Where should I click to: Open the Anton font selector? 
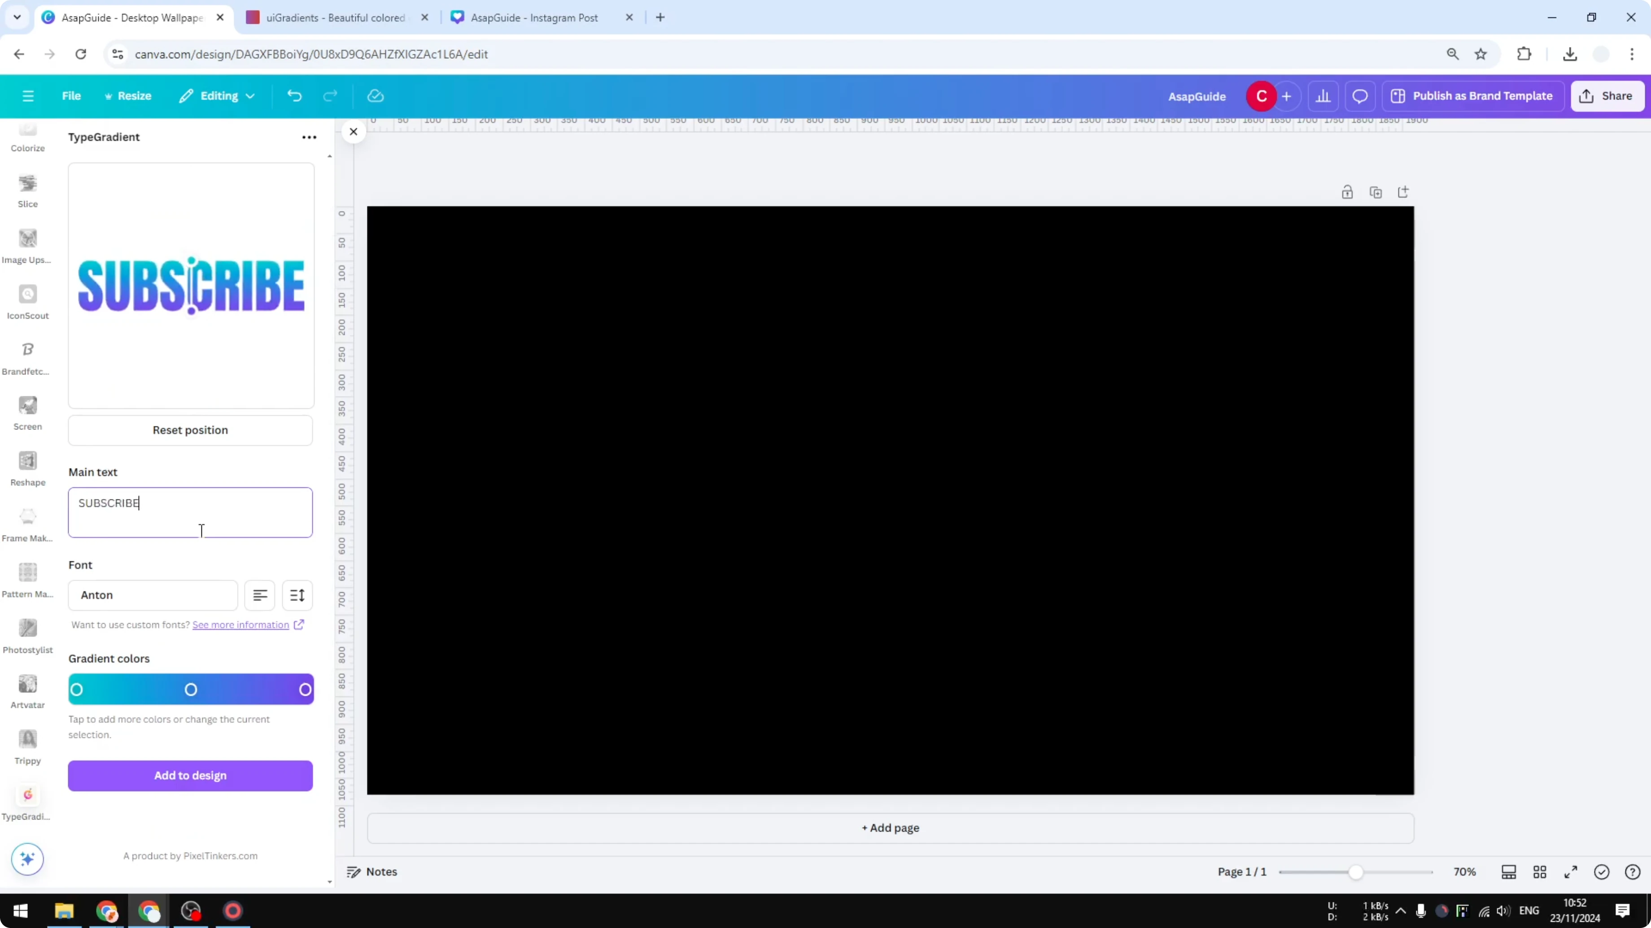point(152,595)
